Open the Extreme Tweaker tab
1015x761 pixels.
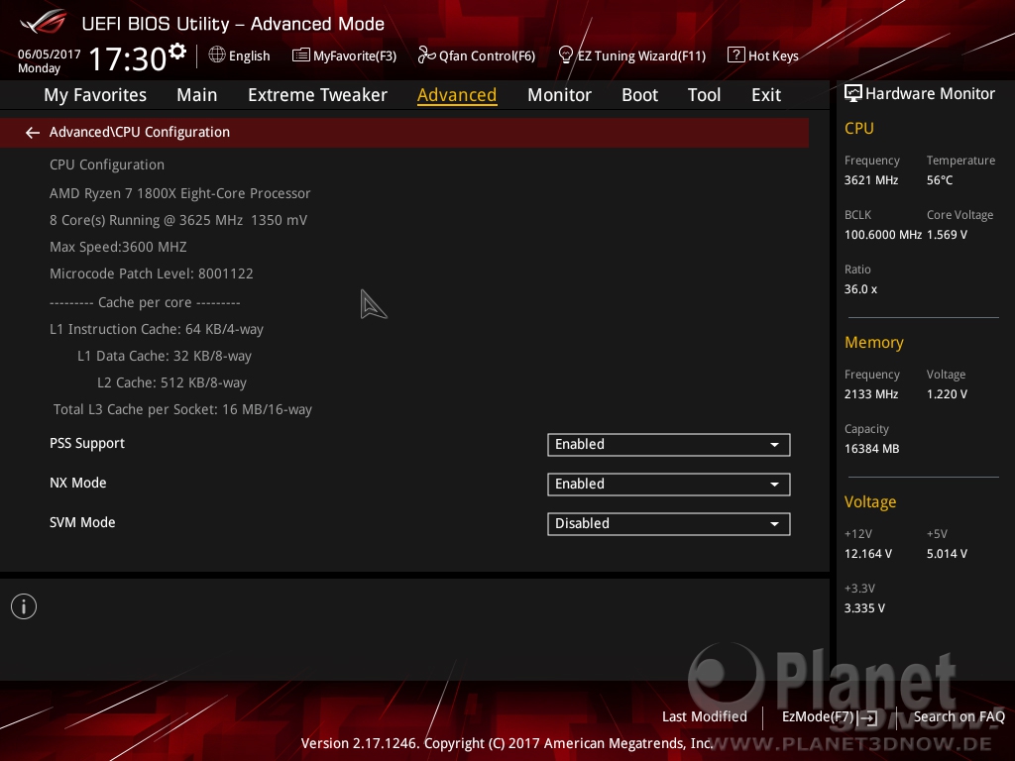pyautogui.click(x=318, y=95)
